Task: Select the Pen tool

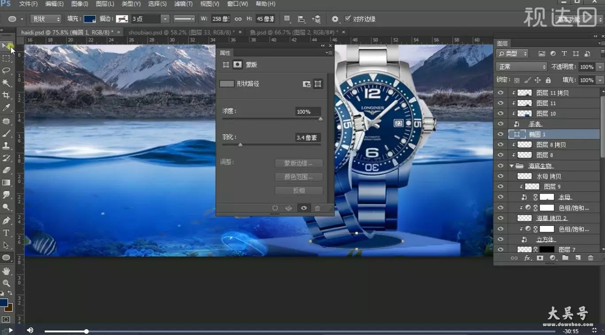Action: [6, 221]
